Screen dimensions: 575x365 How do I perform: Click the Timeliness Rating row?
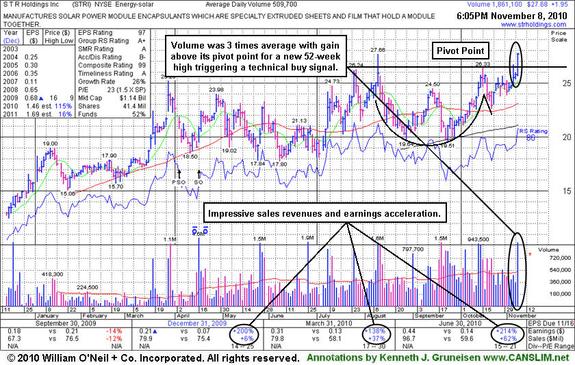(x=112, y=73)
